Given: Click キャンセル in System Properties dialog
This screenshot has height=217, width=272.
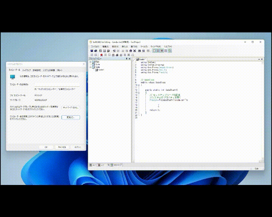Looking at the screenshot, I should click(x=62, y=147).
